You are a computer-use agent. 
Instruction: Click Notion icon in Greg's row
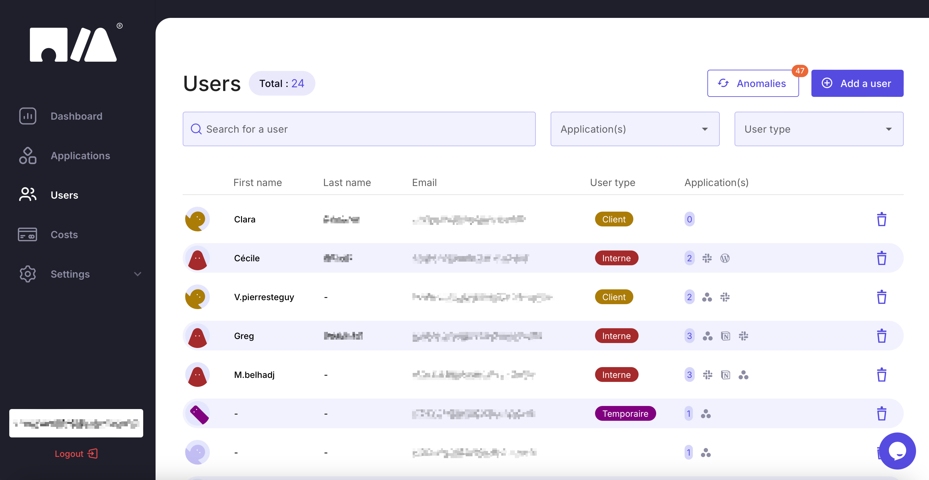pos(725,336)
